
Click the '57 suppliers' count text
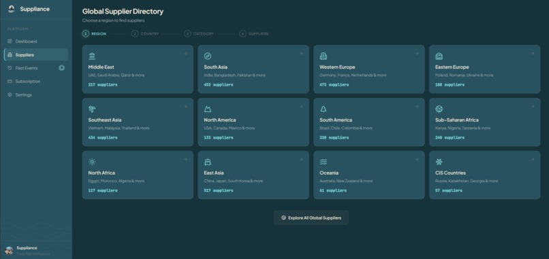tap(448, 190)
